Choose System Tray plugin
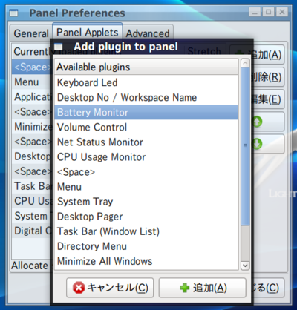This screenshot has height=310, width=297. [x=146, y=202]
